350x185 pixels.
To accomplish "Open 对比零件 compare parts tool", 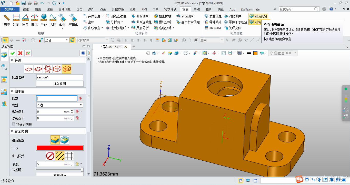I will (233, 16).
